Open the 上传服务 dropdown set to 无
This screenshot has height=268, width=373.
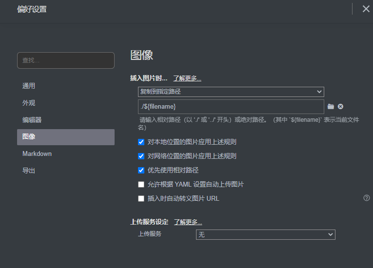pyautogui.click(x=265, y=235)
